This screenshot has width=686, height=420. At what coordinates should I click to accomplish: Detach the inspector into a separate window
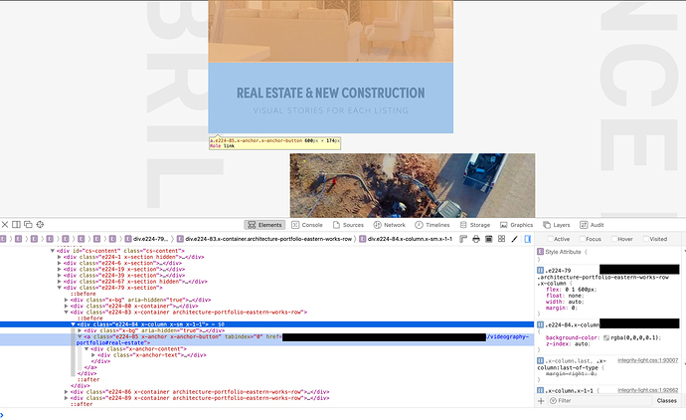(28, 225)
